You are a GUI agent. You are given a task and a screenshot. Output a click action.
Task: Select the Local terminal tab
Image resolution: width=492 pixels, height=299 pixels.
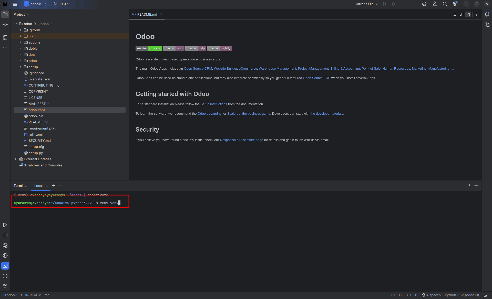point(38,186)
